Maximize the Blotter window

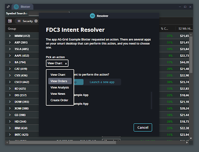click(x=185, y=7)
